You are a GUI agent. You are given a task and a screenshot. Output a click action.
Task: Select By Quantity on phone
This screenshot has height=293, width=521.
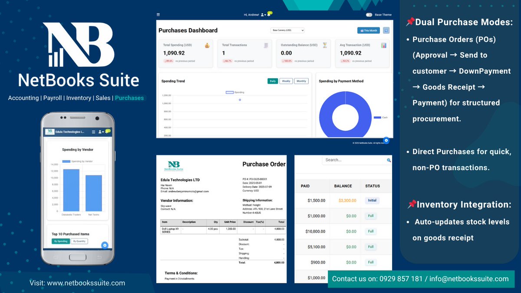[79, 241]
